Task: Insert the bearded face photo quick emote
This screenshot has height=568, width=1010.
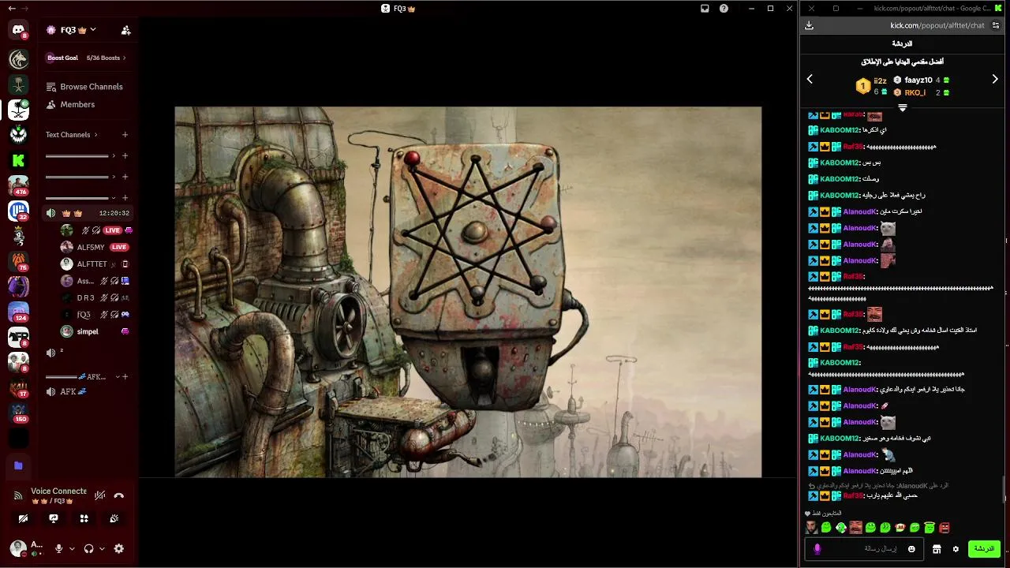Action: point(811,528)
